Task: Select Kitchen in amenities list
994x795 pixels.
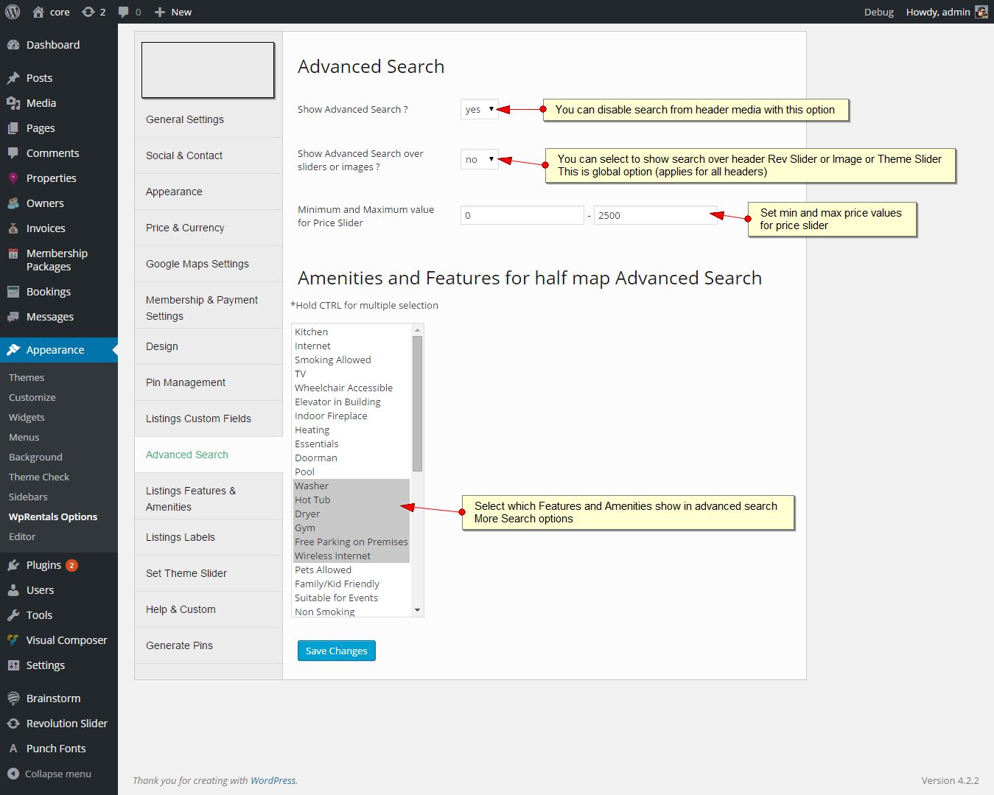Action: point(312,332)
